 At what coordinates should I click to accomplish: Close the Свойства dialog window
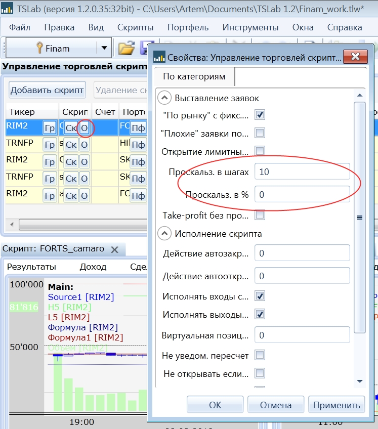pyautogui.click(x=355, y=57)
